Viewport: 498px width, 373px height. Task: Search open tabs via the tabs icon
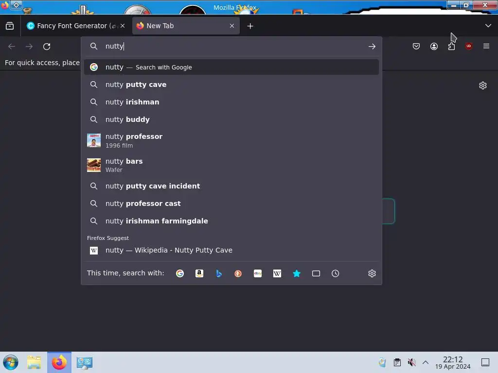[x=316, y=273]
